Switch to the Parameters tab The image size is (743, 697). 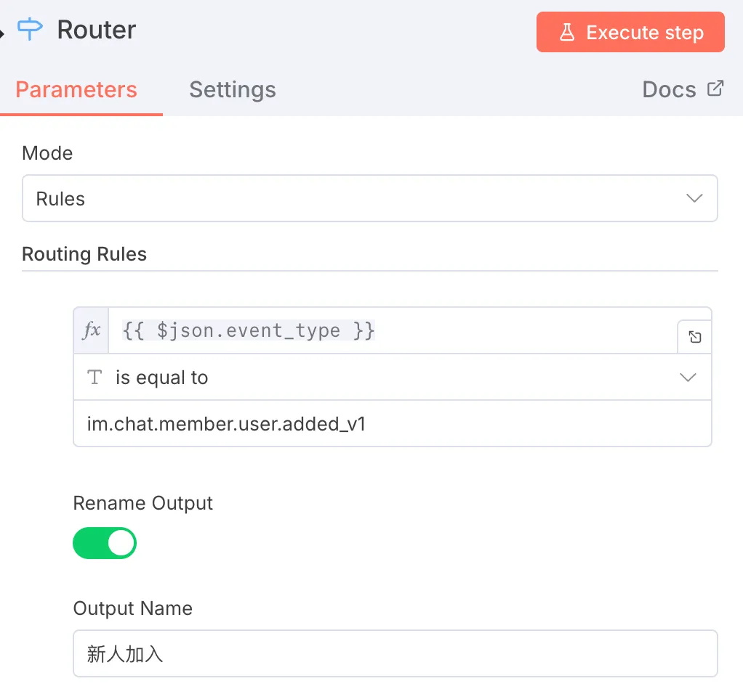(76, 90)
